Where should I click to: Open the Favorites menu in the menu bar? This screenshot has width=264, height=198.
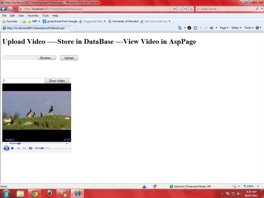[33, 15]
